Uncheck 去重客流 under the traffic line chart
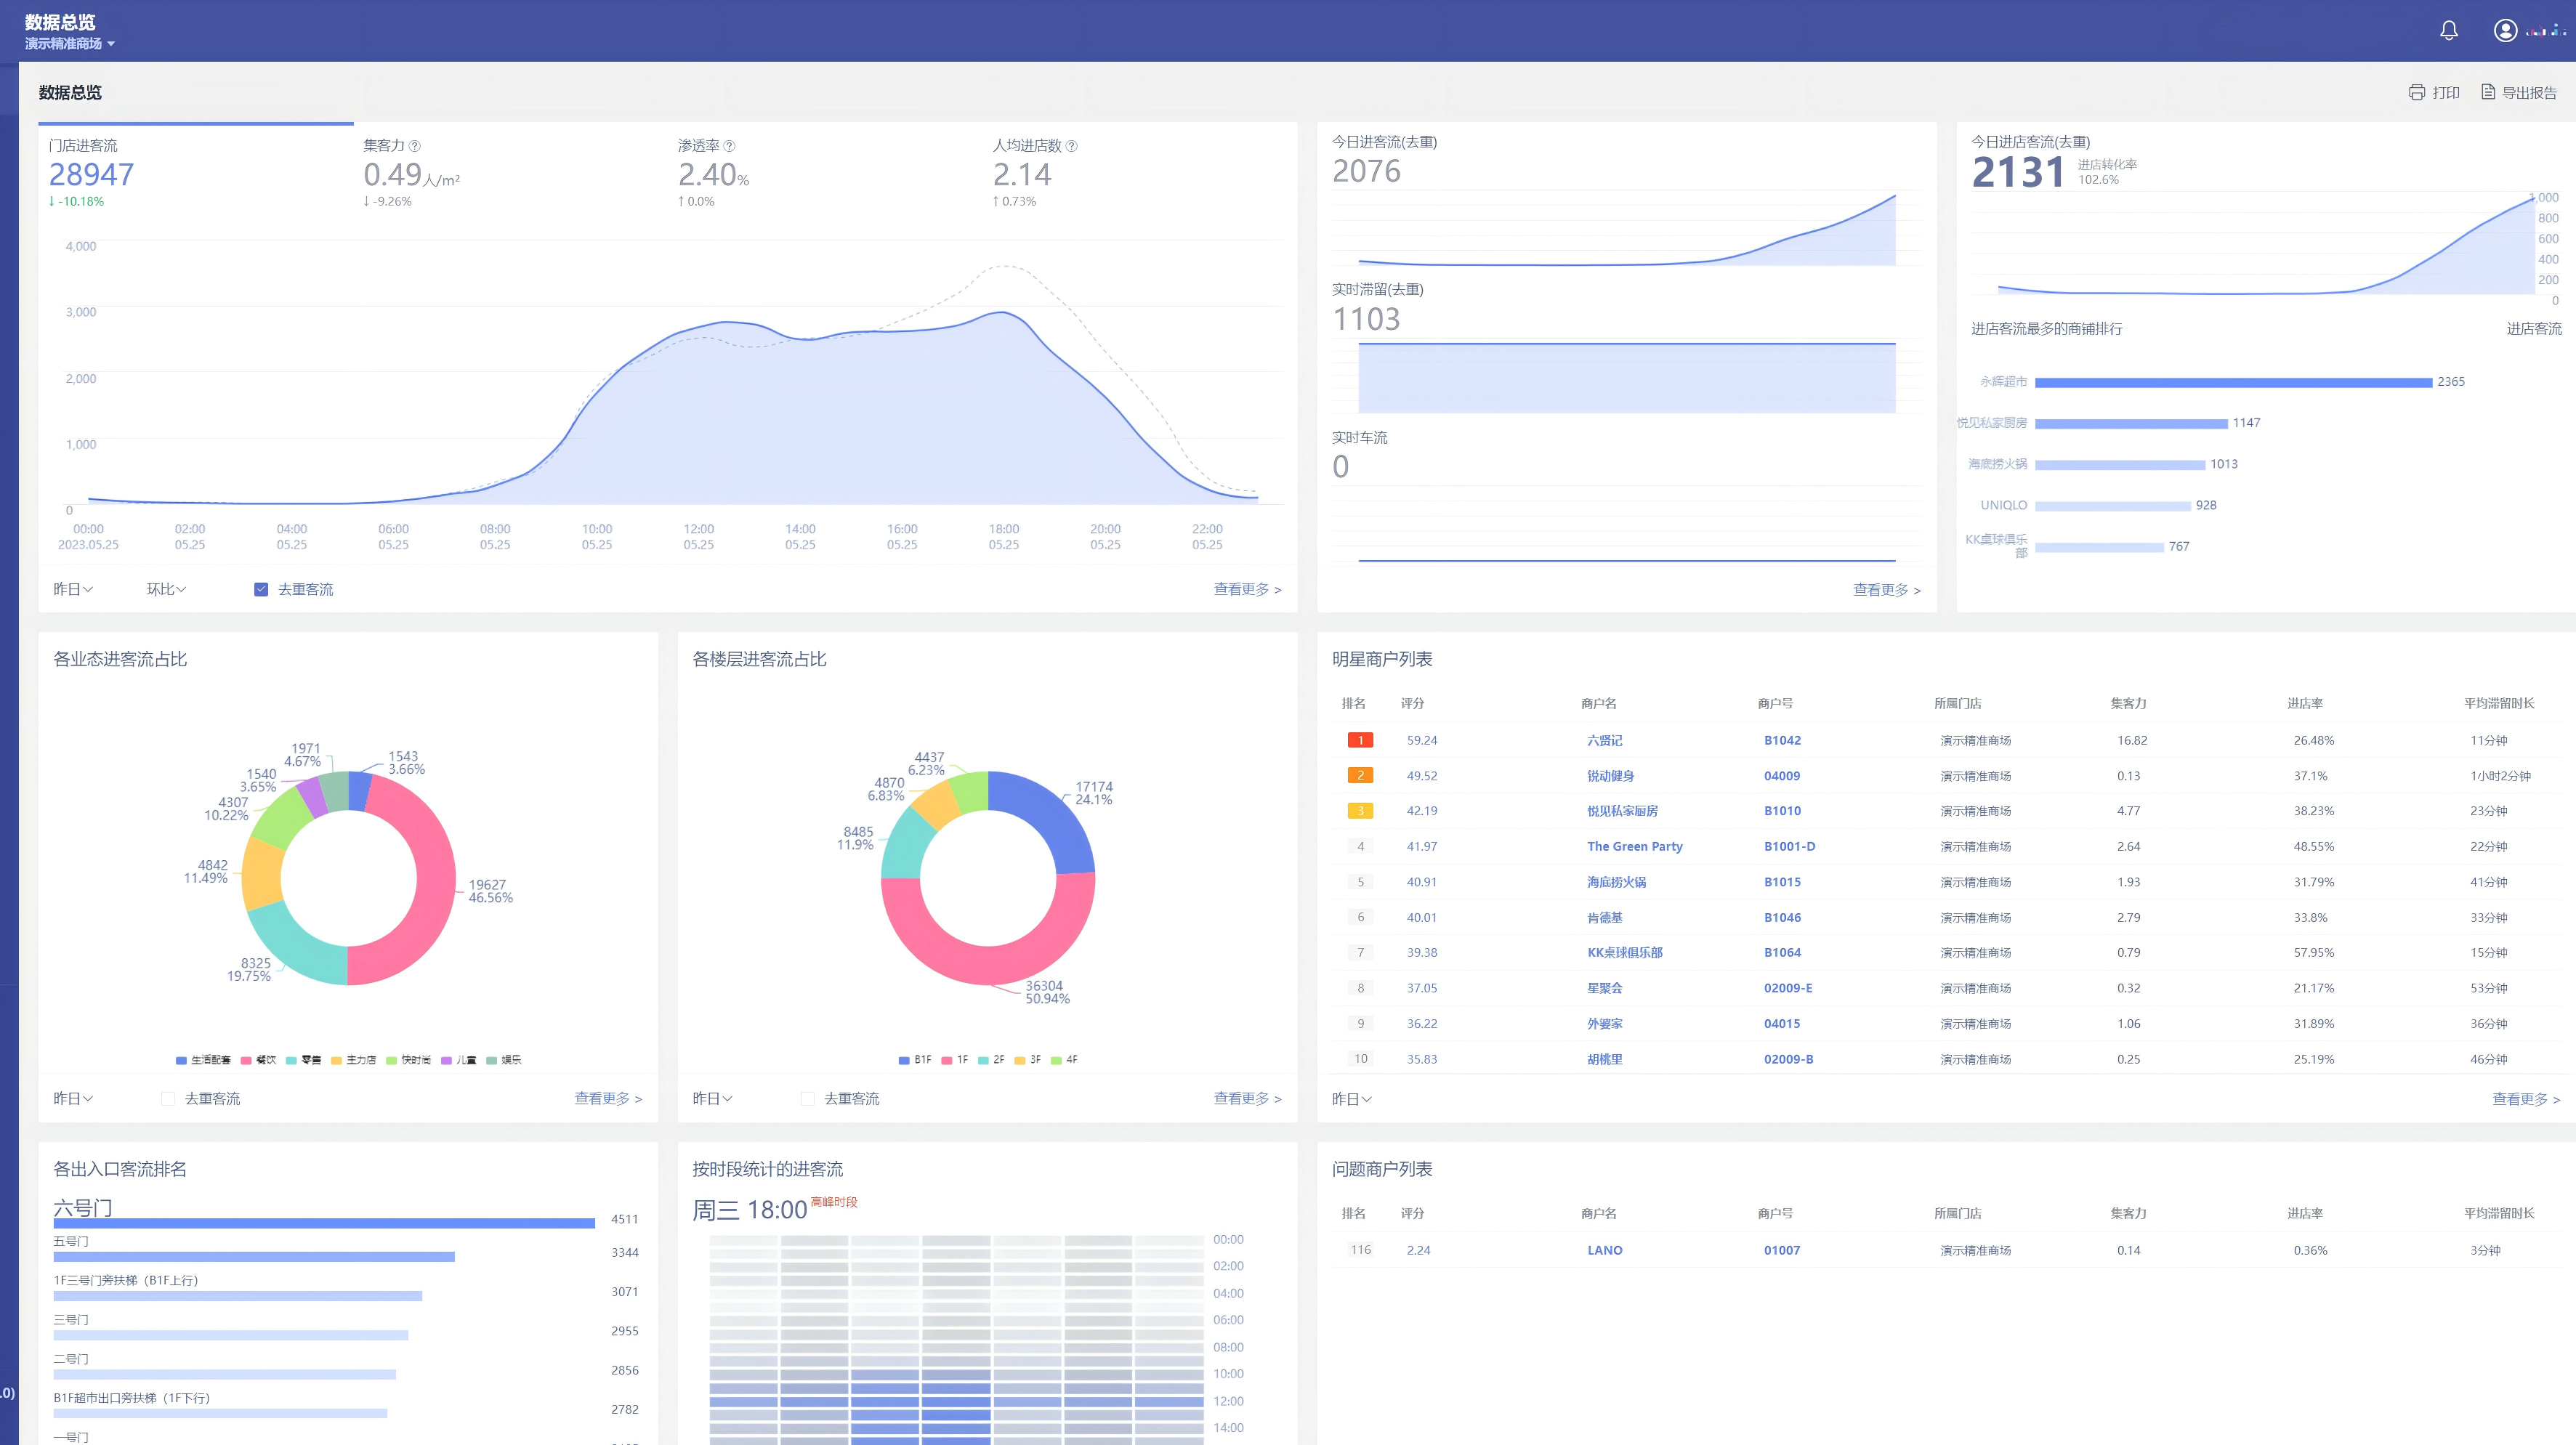2576x1445 pixels. point(261,589)
